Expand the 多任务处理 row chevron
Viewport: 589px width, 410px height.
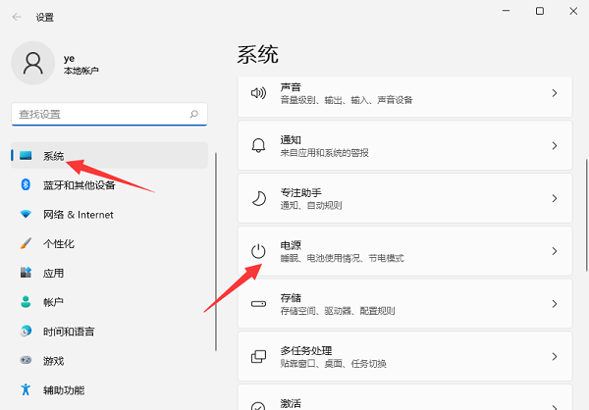coord(554,357)
